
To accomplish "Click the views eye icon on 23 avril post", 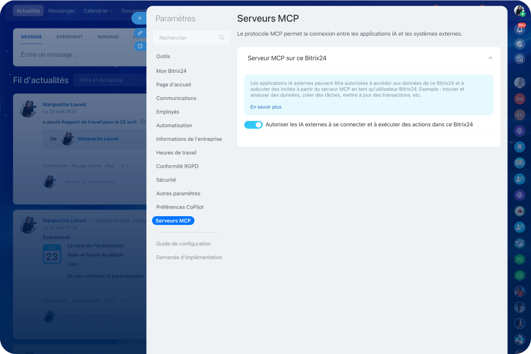I will 123,166.
